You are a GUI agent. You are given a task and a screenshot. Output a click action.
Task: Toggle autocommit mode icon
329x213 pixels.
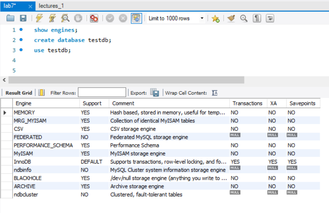(x=137, y=18)
